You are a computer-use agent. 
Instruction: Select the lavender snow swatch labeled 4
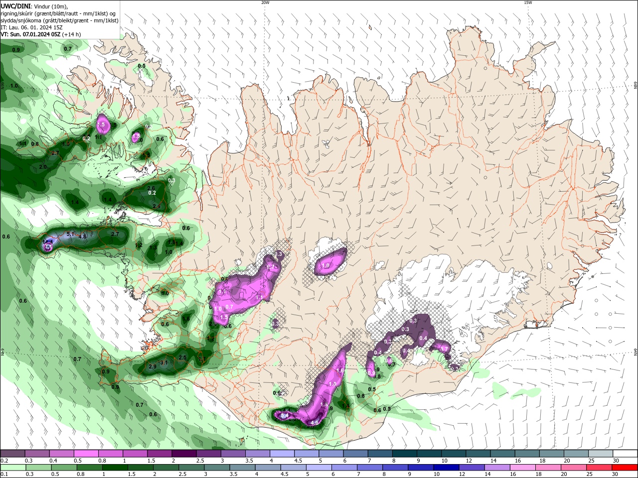282,453
